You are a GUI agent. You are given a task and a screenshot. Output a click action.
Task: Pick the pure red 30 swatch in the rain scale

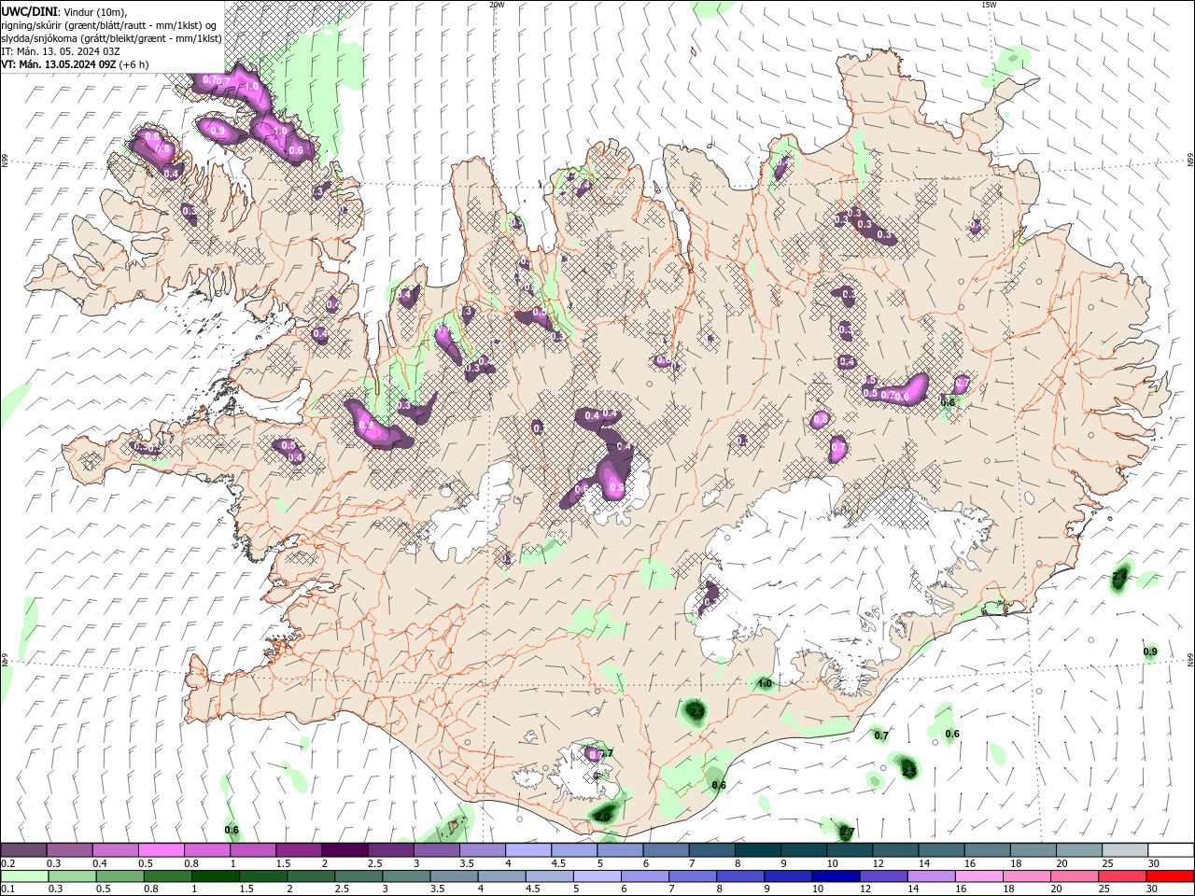[1169, 876]
